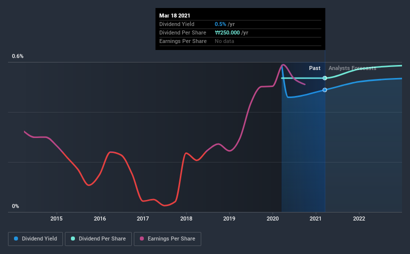Click the teal Dividend Per Share legend dot
Image resolution: width=410 pixels, height=254 pixels.
click(x=73, y=238)
